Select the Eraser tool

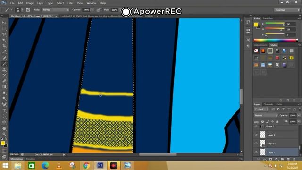coord(4,81)
